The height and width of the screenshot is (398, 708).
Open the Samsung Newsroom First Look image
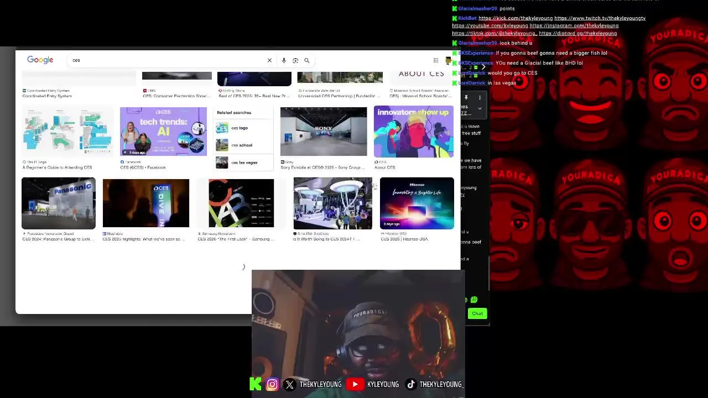[241, 203]
